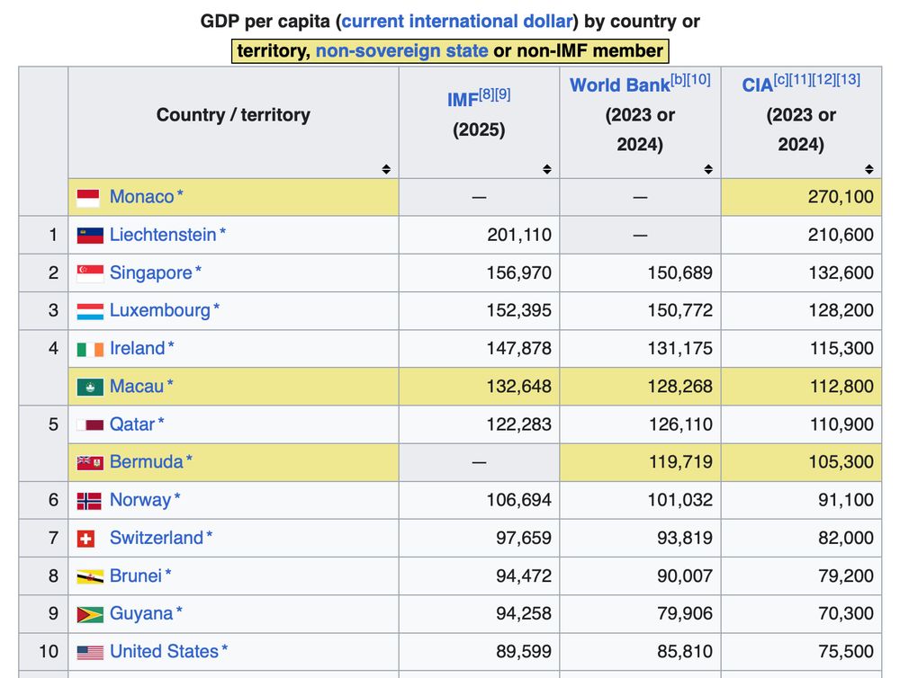
Task: Sort the World Bank column
Action: 709,168
